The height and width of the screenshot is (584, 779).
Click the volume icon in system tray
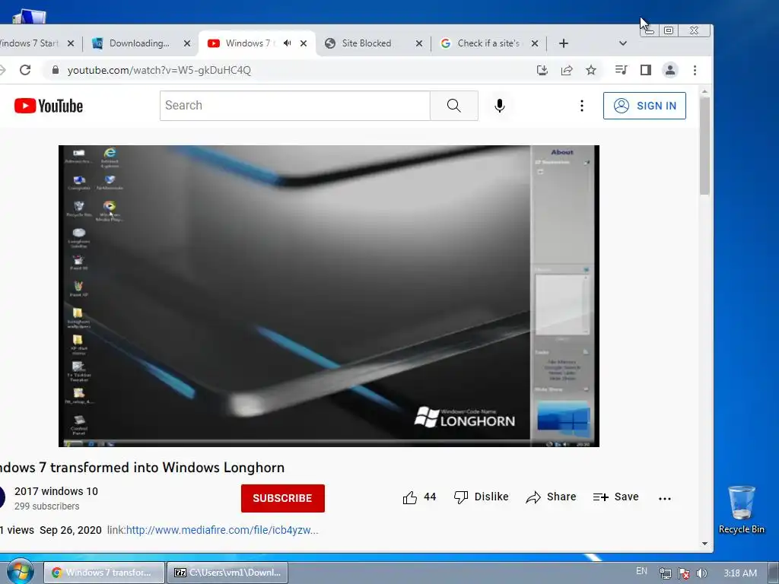(701, 573)
